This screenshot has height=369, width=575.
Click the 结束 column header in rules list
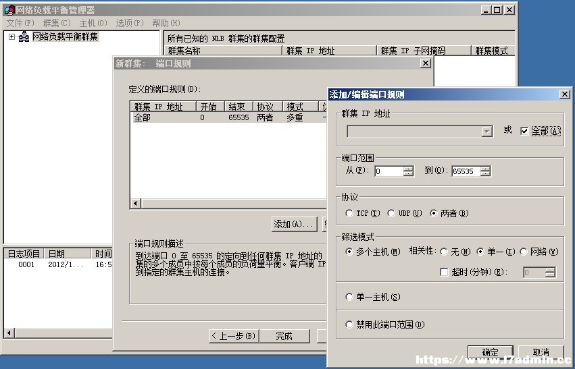[239, 107]
